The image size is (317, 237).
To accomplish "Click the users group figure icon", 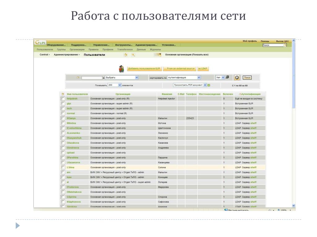I will 121,69.
